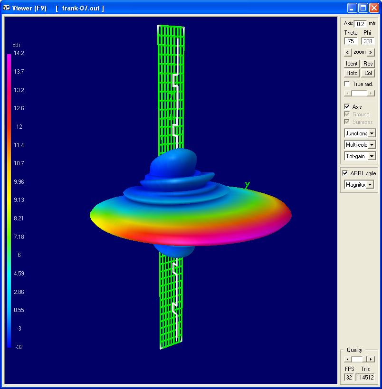Toggle the ARRL style checkbox

(345, 173)
